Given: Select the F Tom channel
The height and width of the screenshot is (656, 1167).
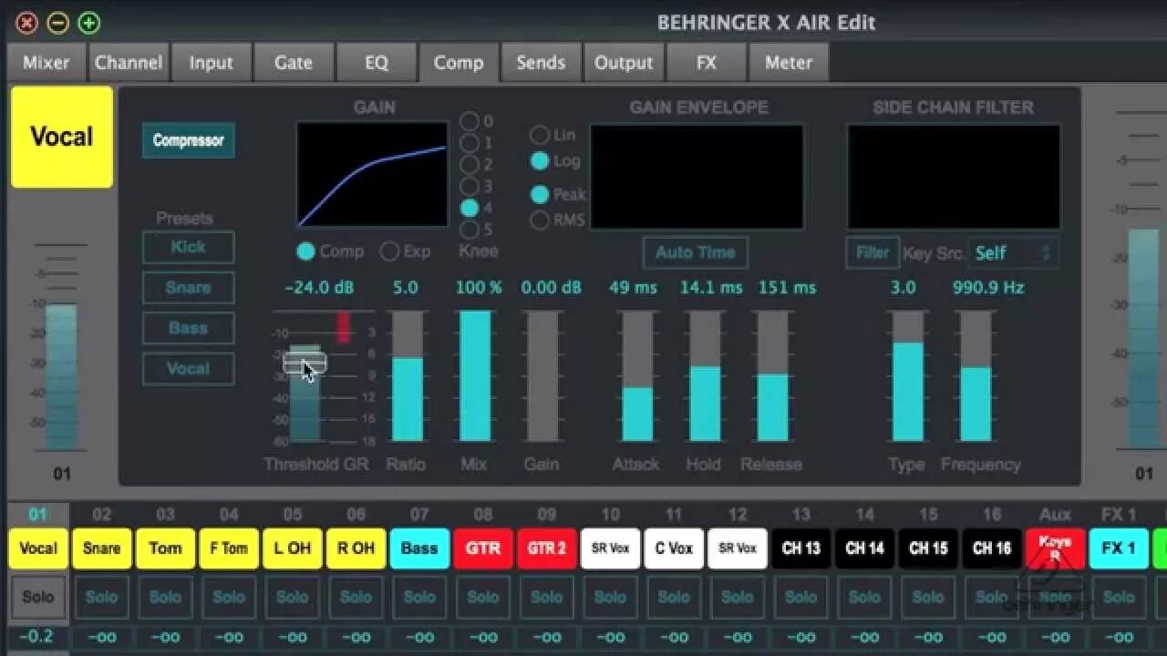Looking at the screenshot, I should pos(229,548).
